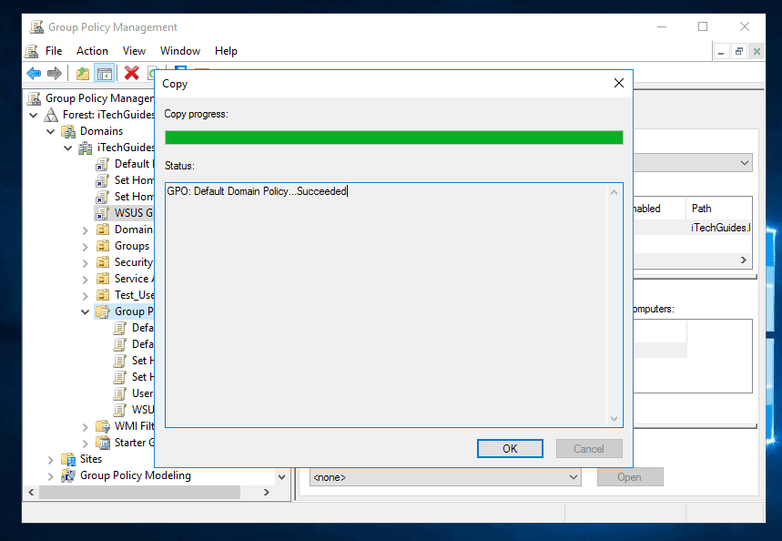This screenshot has height=541, width=782.
Task: Select the WSUS G linked GPO icon
Action: tap(102, 213)
